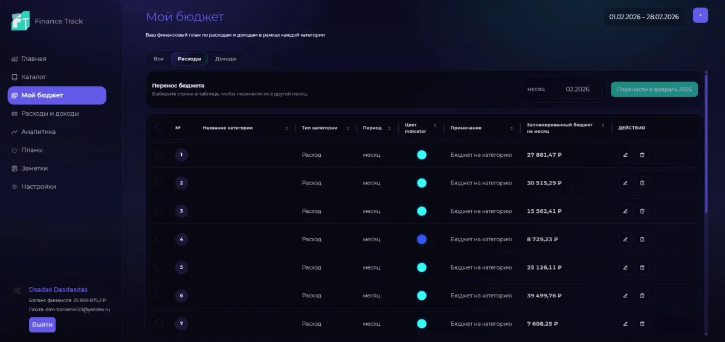Check the checkbox for row 7

point(159,323)
